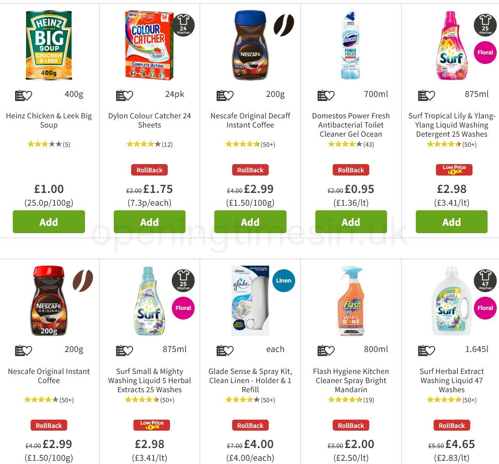Click the heart icon on Domestos Power Fresh

330,95
